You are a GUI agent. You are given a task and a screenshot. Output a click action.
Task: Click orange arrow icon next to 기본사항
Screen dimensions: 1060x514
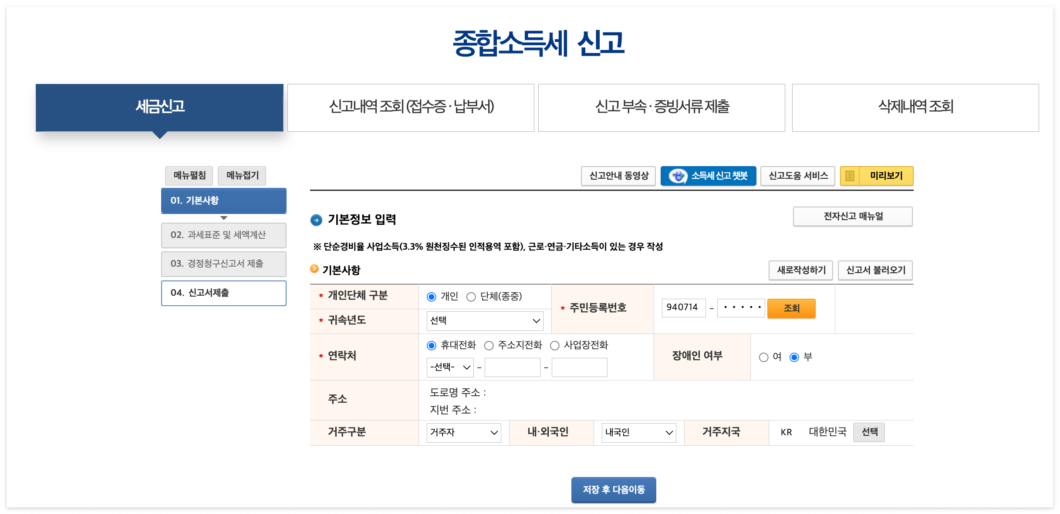[x=314, y=269]
